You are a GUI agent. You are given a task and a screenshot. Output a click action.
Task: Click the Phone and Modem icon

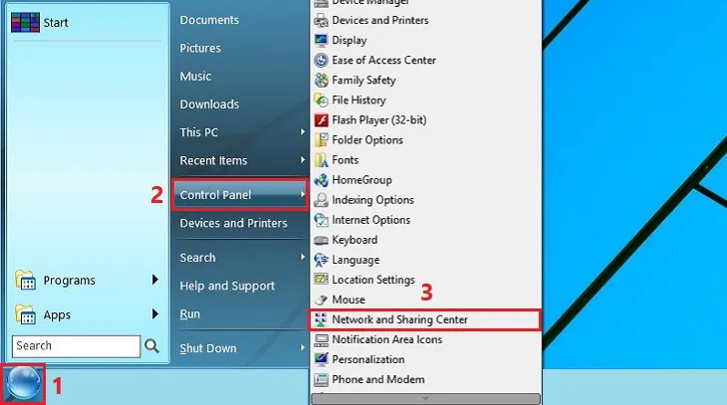[321, 379]
